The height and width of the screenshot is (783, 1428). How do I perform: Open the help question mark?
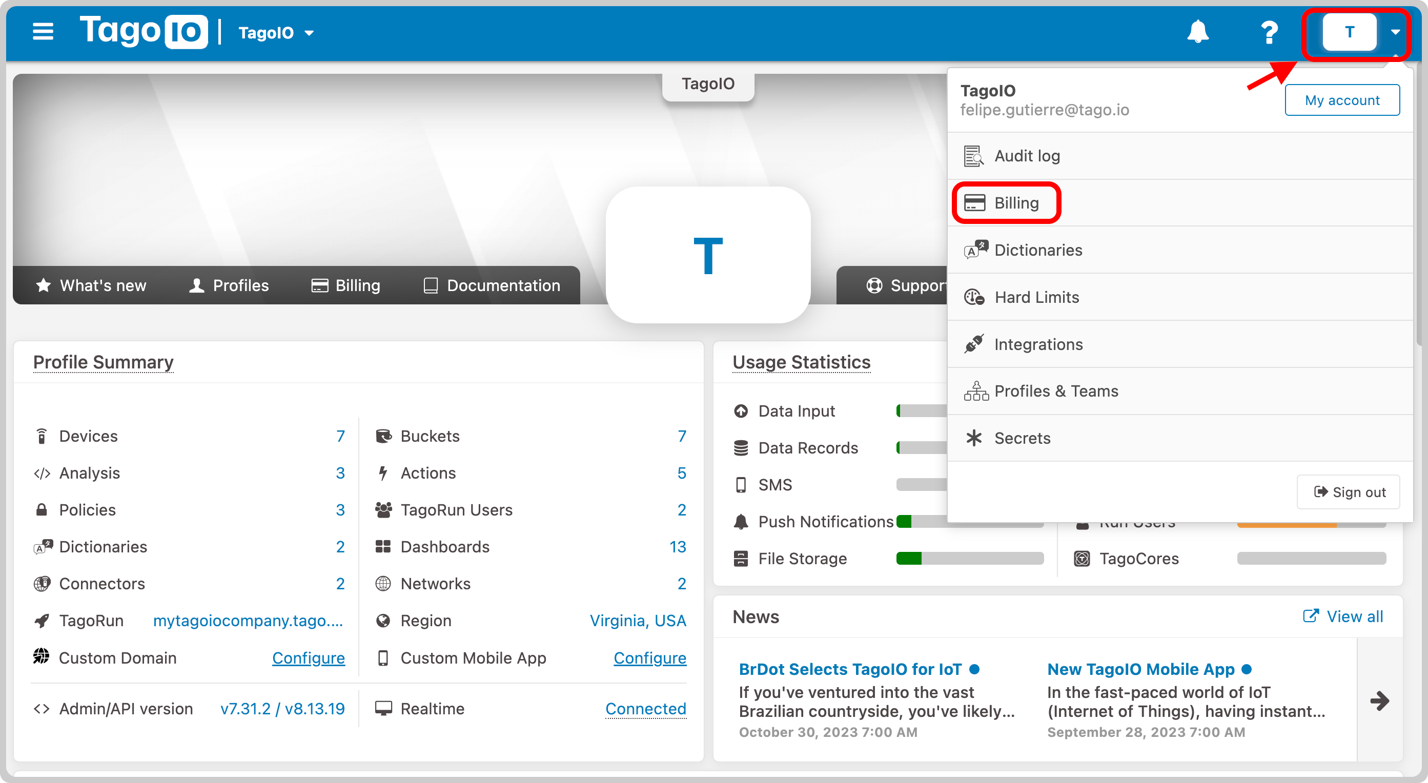pyautogui.click(x=1269, y=33)
